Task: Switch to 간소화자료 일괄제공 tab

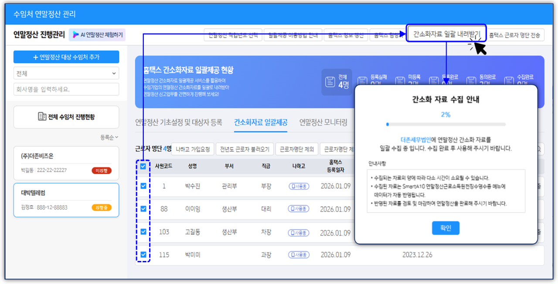Action: click(261, 122)
